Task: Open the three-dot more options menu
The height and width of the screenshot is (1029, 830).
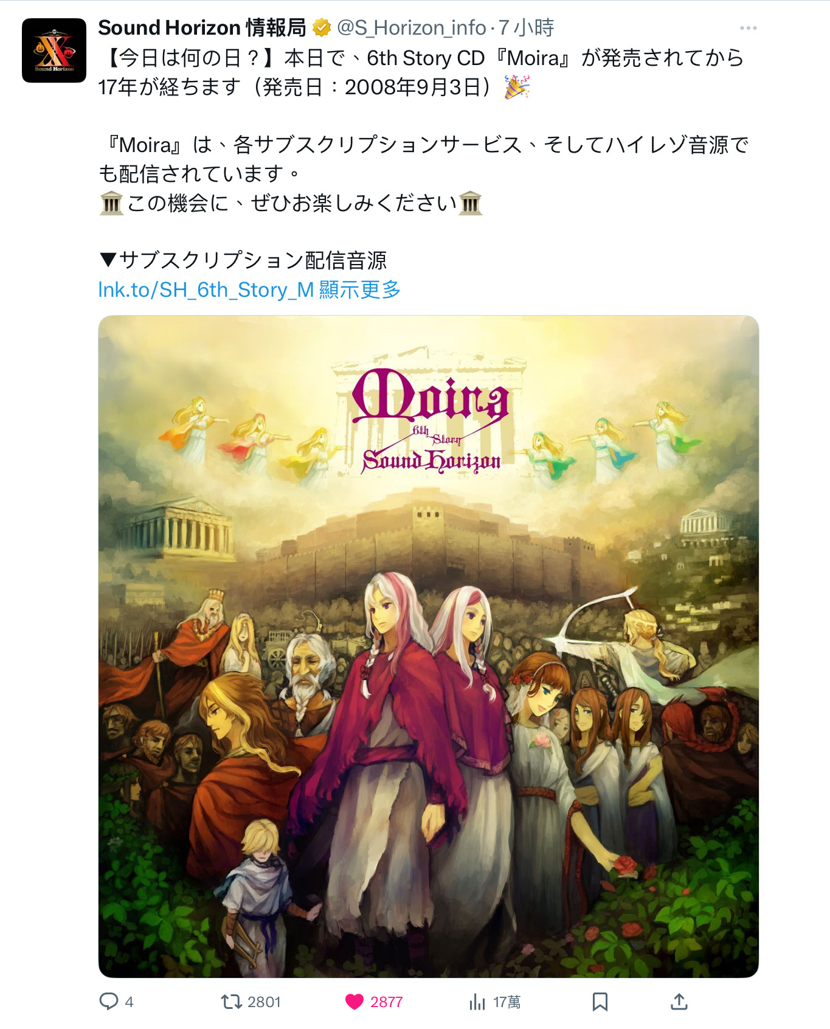Action: point(749,28)
